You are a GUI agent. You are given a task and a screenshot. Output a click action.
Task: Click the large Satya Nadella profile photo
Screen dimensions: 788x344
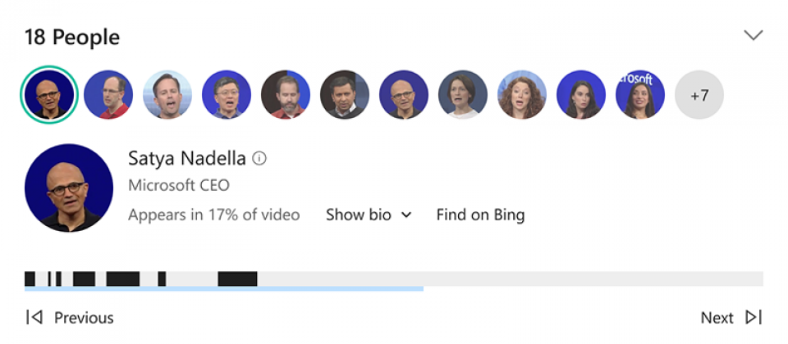point(69,188)
